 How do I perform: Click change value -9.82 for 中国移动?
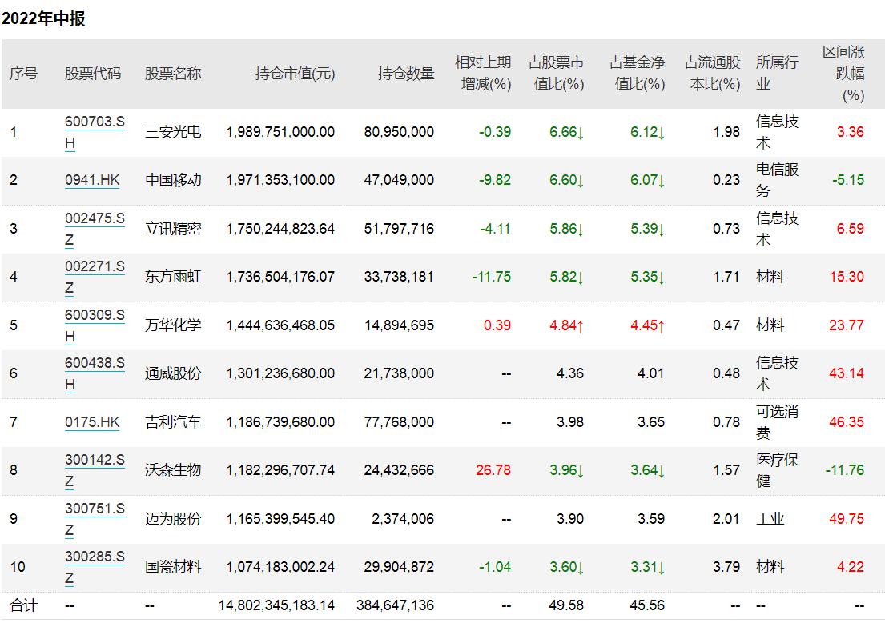tap(495, 180)
